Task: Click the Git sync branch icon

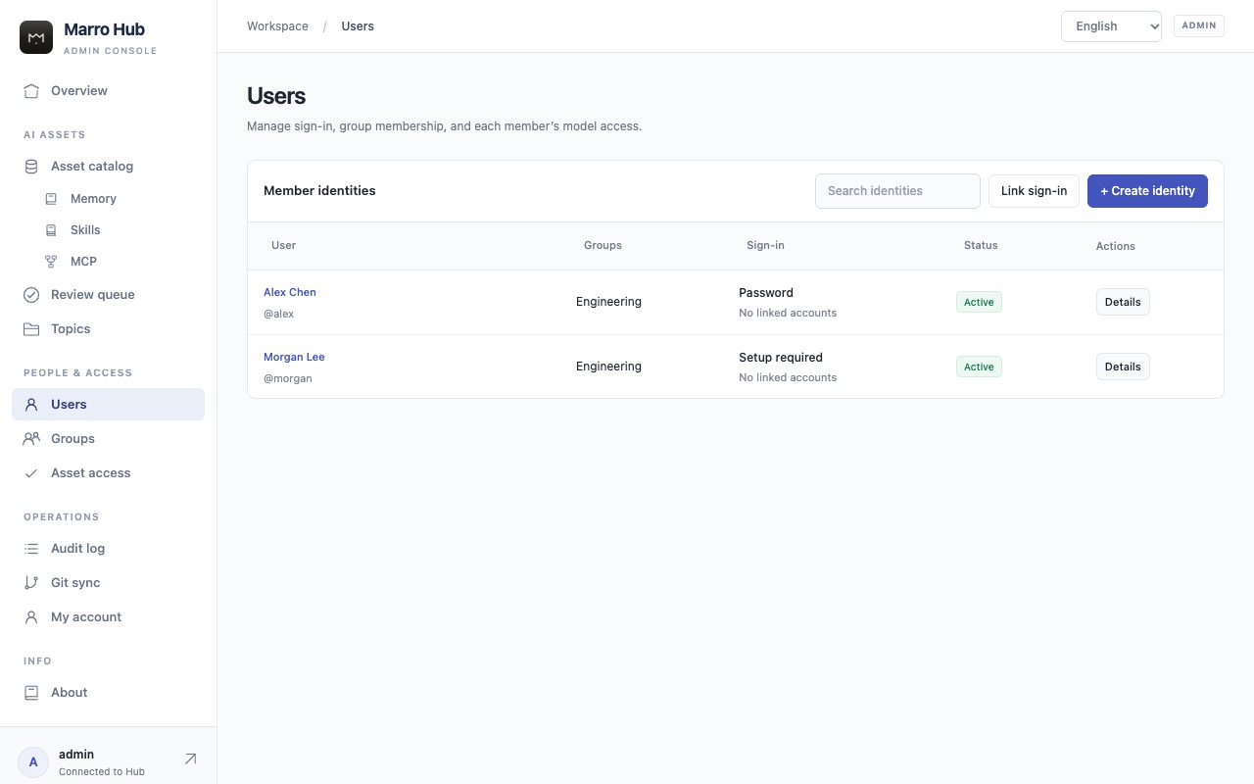Action: tap(31, 583)
